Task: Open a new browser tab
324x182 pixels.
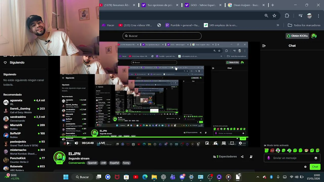Action: click(273, 5)
